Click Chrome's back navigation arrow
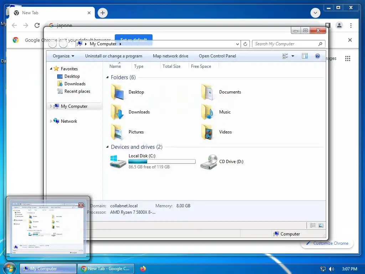This screenshot has width=365, height=274. point(14,25)
